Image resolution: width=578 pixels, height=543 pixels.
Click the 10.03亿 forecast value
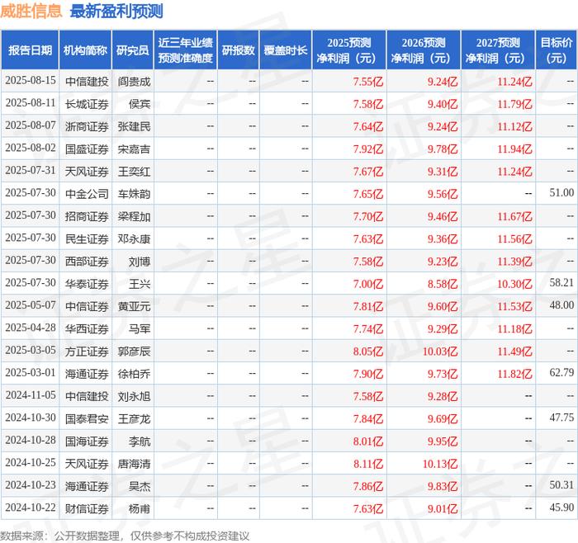pyautogui.click(x=440, y=351)
